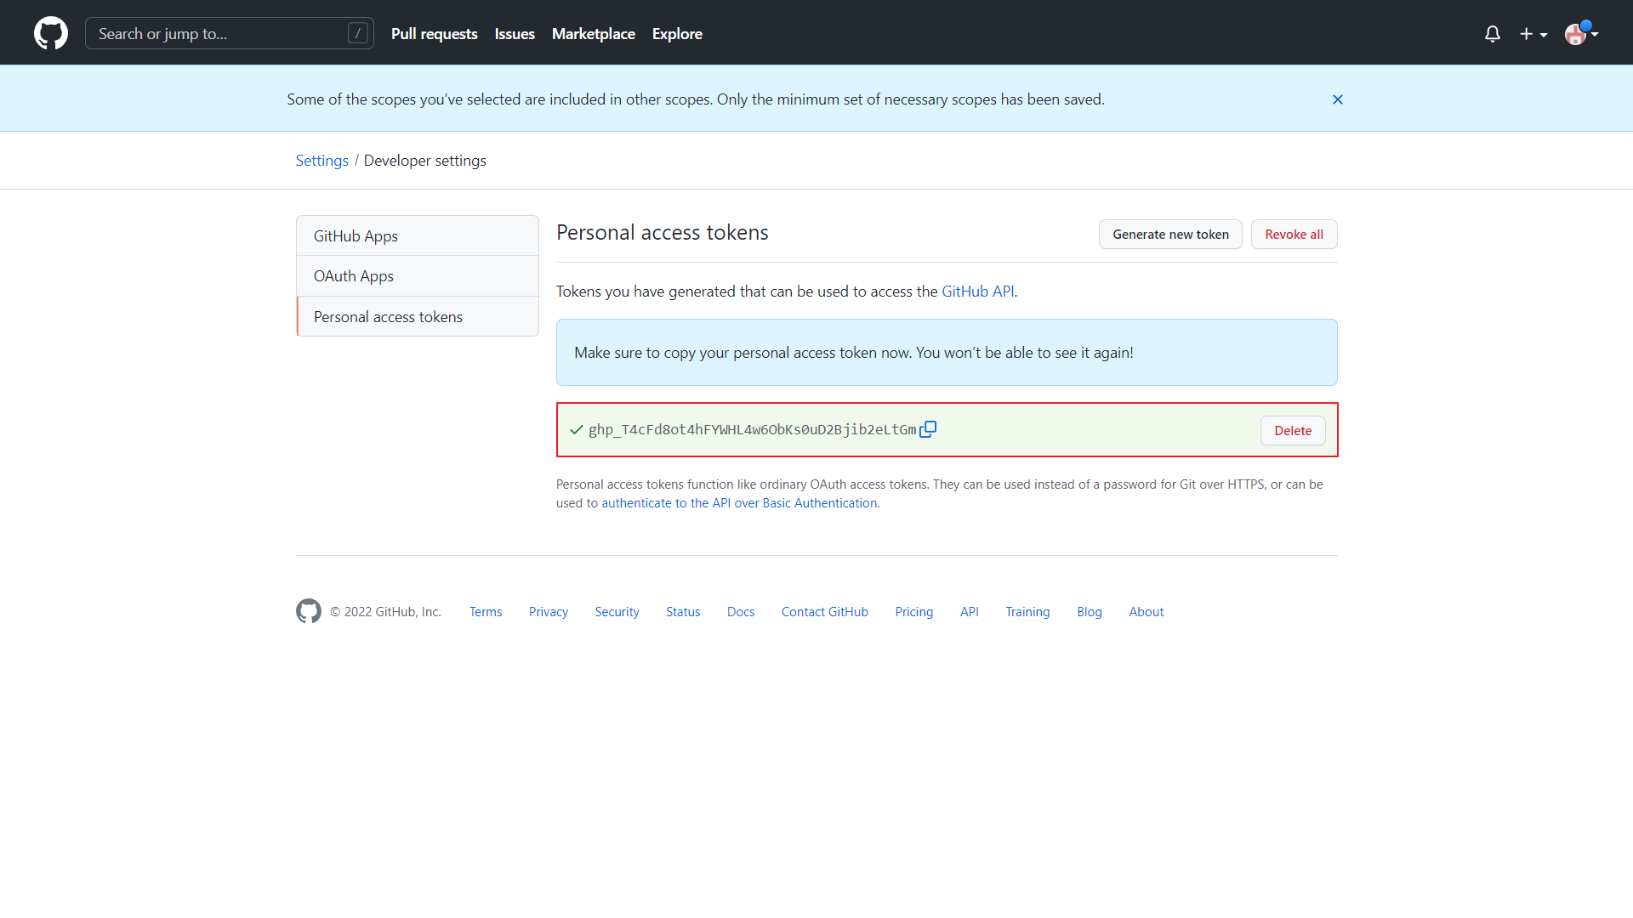This screenshot has height=918, width=1633.
Task: Copy the personal access token to clipboard
Action: click(x=928, y=429)
